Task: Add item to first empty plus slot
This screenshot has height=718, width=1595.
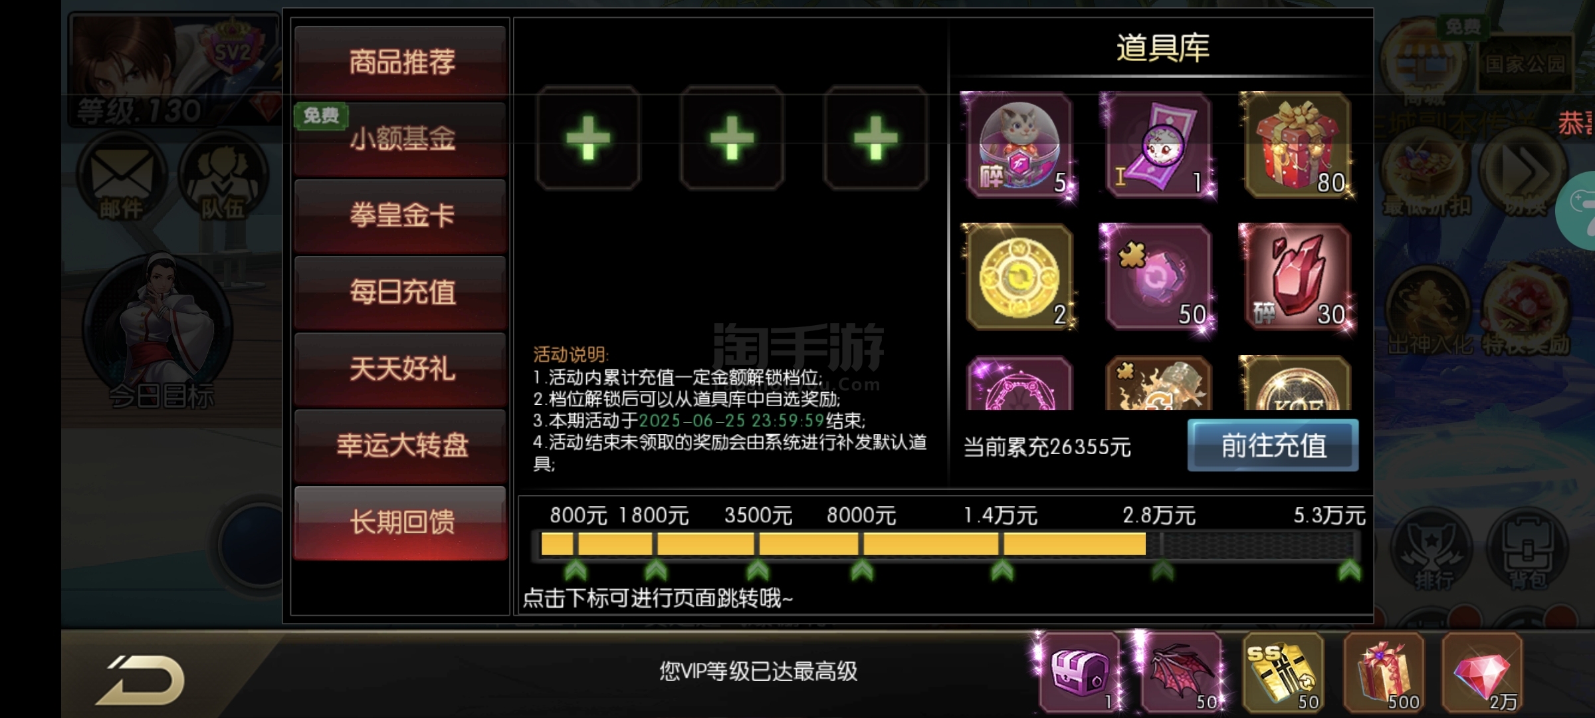Action: (x=588, y=138)
